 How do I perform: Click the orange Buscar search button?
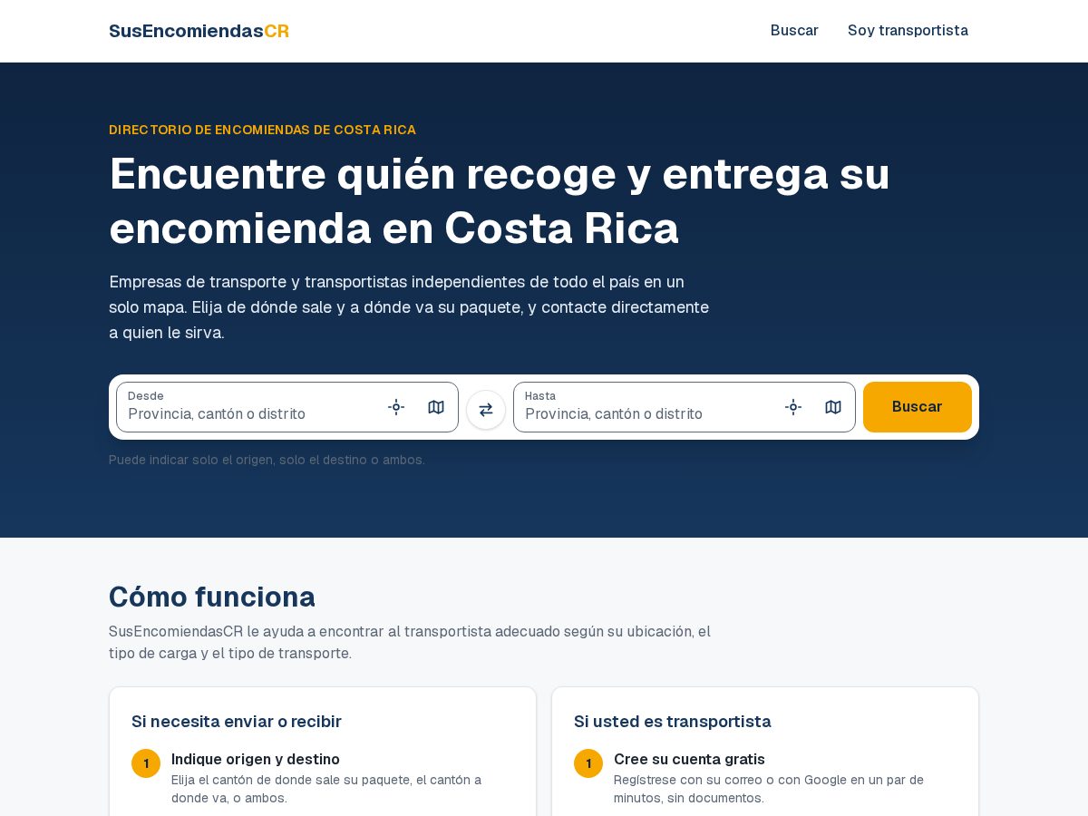tap(918, 407)
